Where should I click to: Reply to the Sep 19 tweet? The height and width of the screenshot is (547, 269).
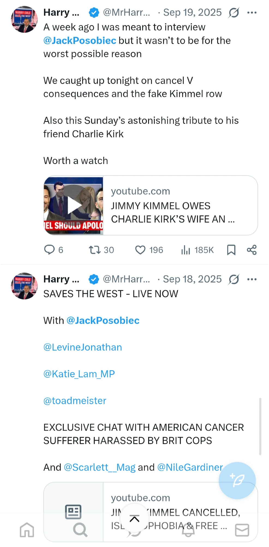coord(50,250)
